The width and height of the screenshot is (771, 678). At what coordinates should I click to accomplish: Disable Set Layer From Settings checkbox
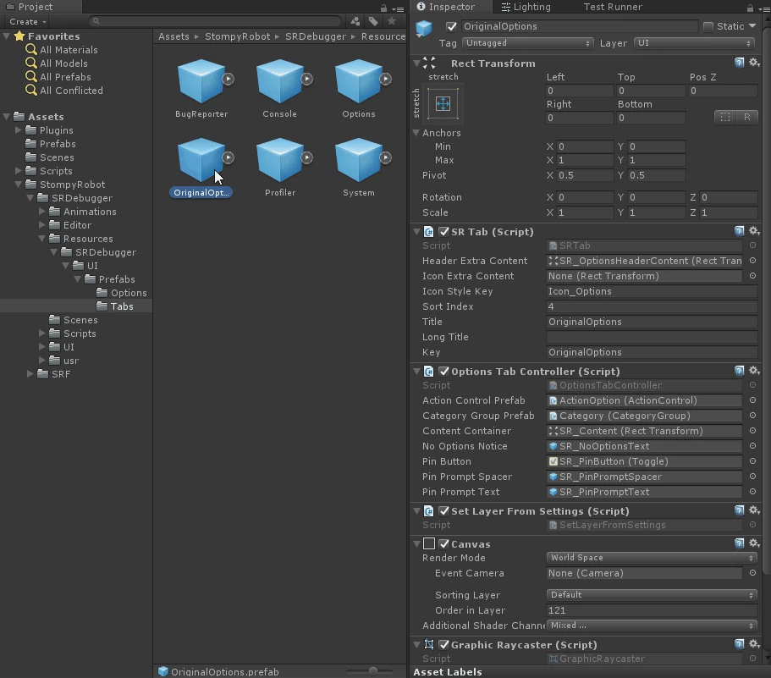443,511
